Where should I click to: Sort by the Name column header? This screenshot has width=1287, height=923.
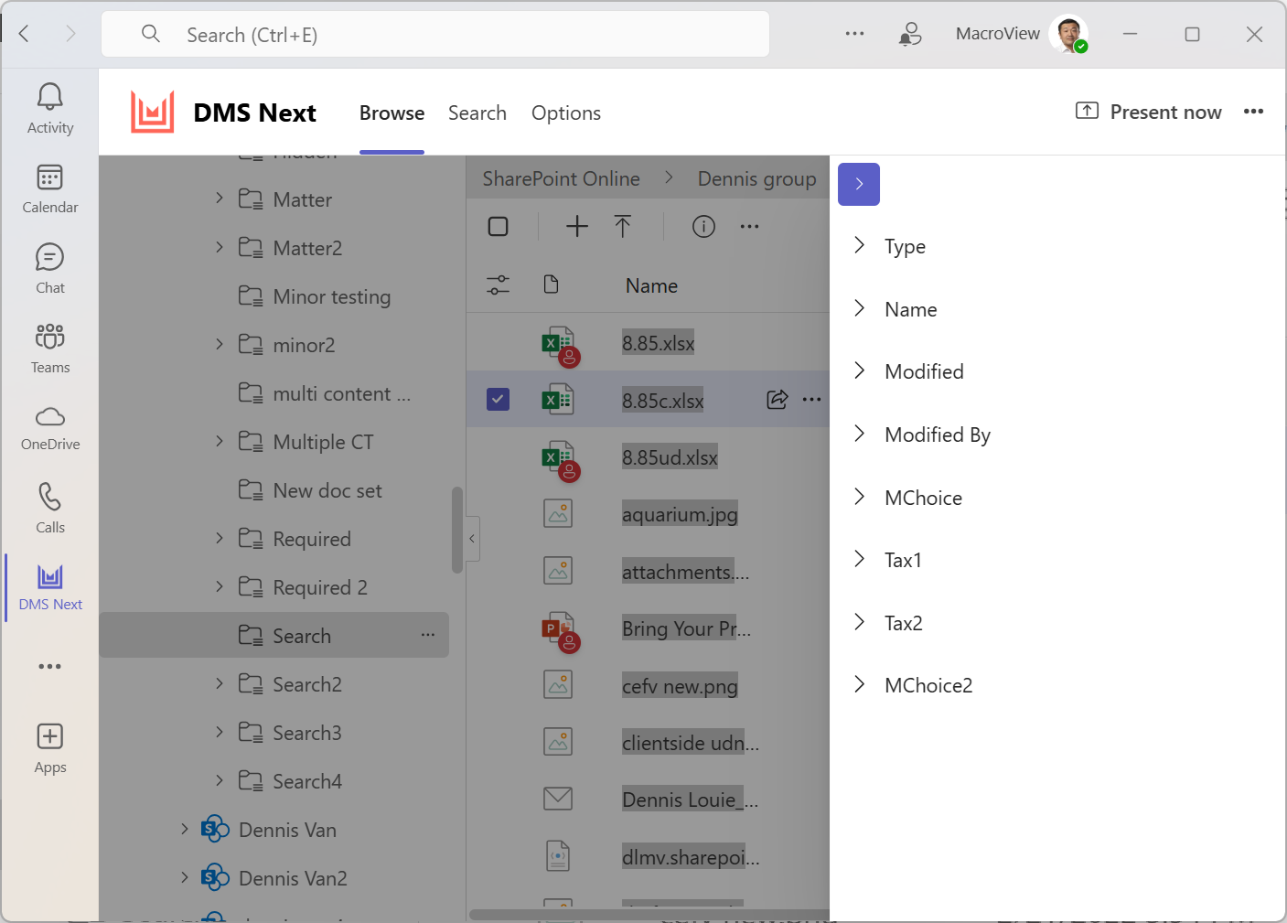[x=651, y=285]
